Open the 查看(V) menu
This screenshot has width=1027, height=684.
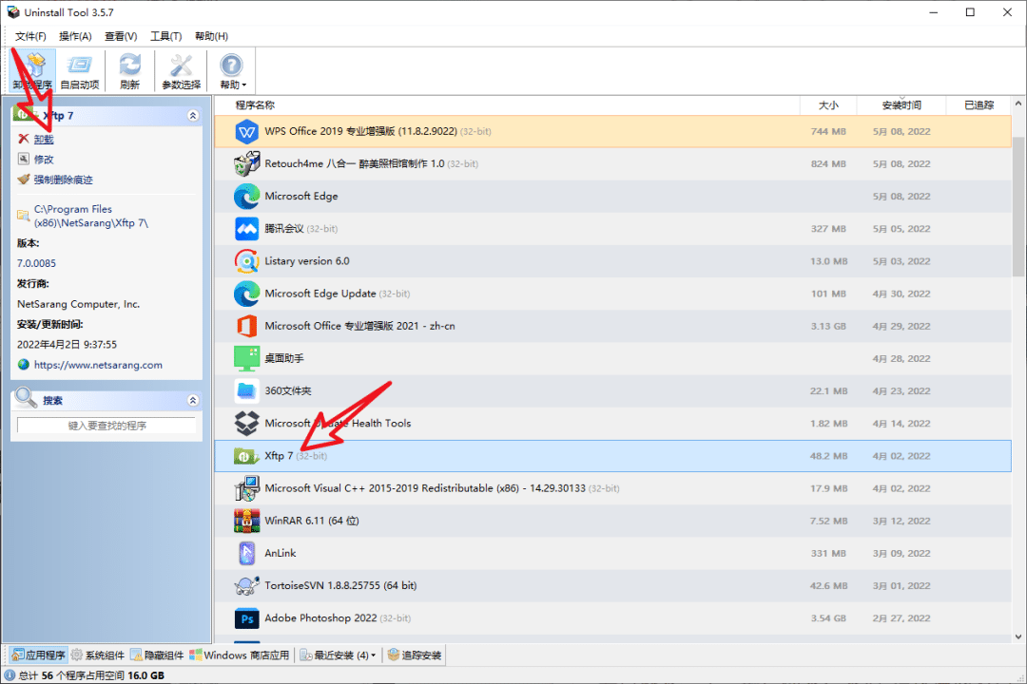(x=121, y=36)
